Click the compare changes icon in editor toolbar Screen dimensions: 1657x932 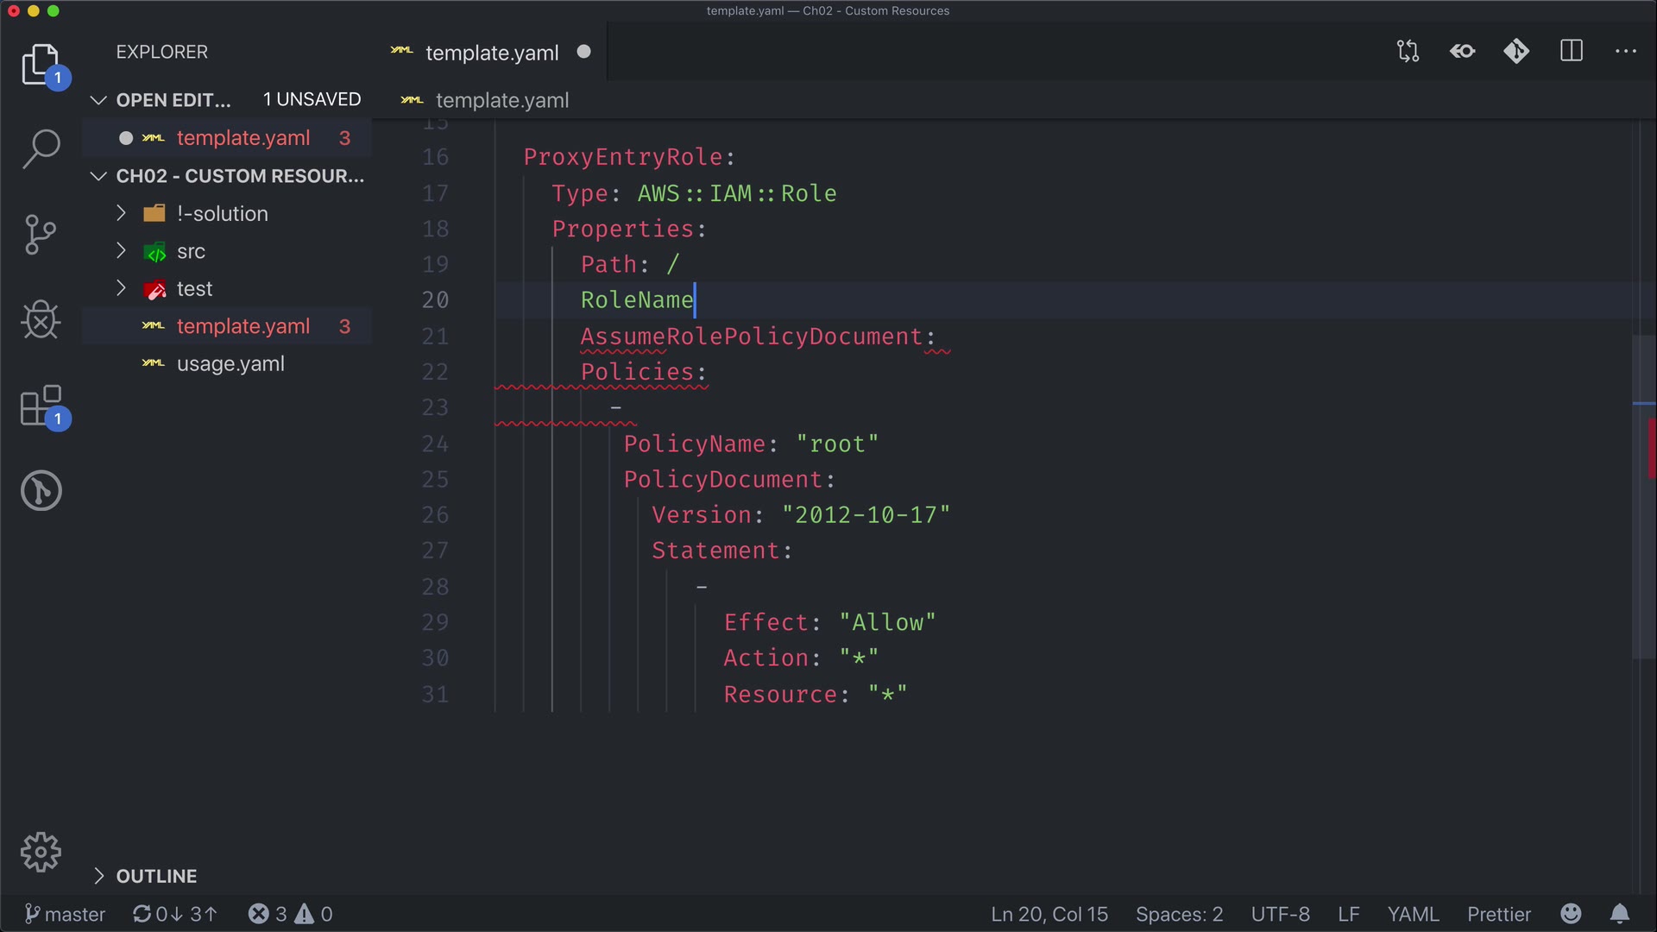[x=1408, y=52]
